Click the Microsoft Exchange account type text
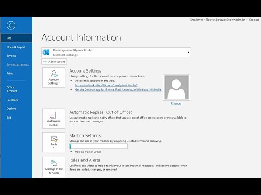The image size is (261, 195). (65, 55)
